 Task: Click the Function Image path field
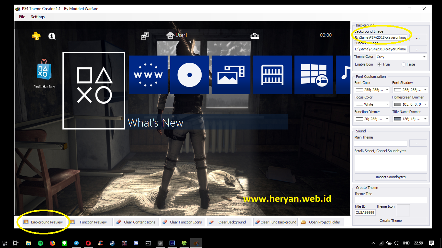(381, 49)
